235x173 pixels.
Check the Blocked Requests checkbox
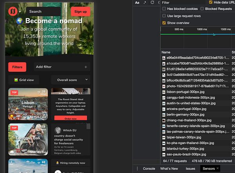coord(202,9)
